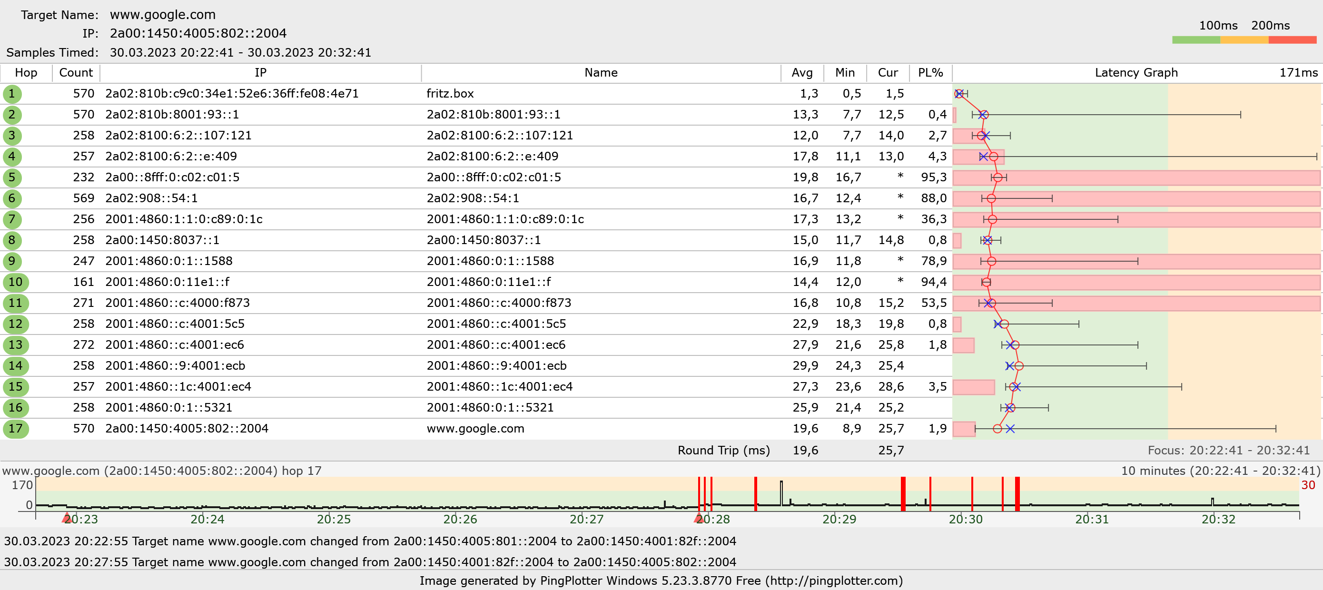
Task: Click the 171ms graph scale label
Action: click(x=1298, y=73)
